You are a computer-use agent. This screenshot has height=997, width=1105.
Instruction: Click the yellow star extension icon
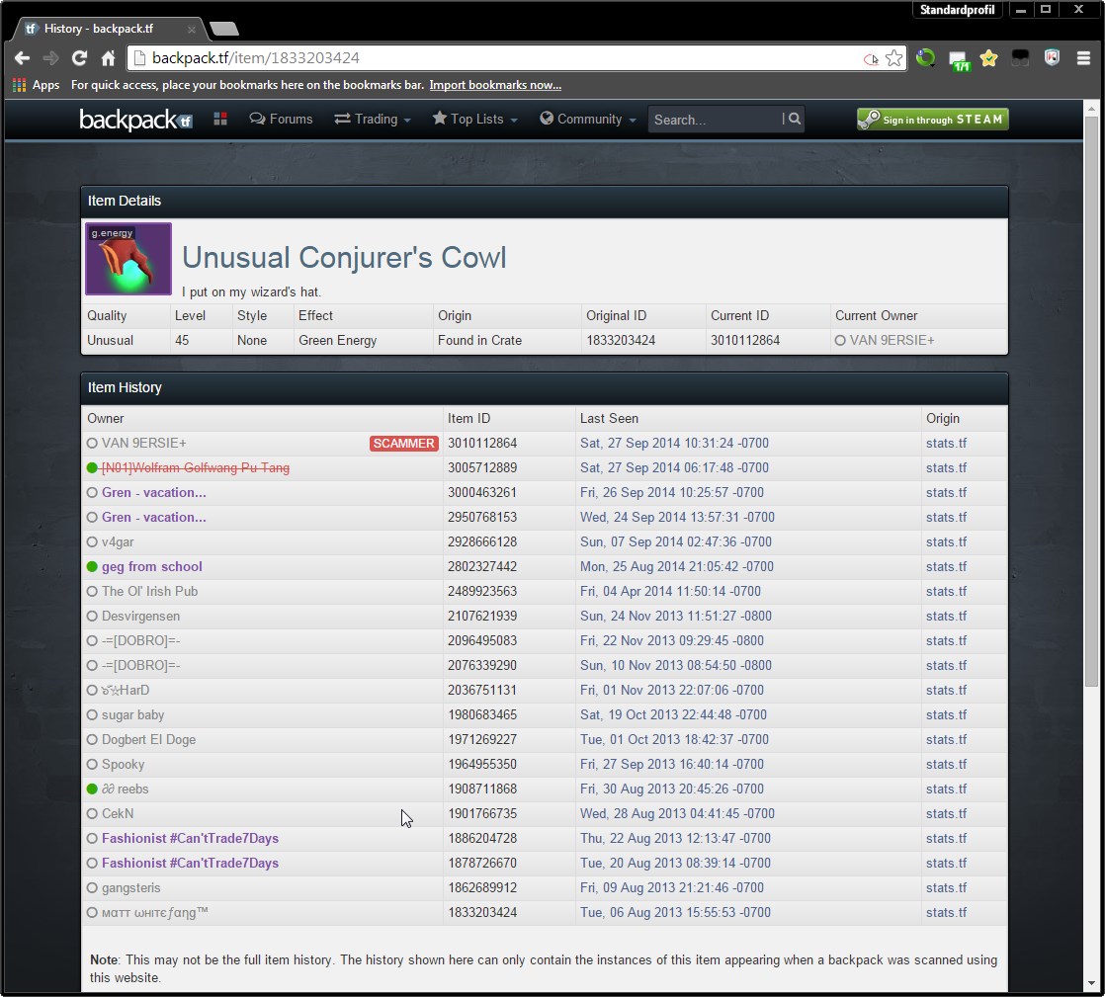(988, 58)
